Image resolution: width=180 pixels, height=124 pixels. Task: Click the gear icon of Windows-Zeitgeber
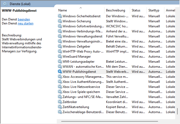pyautogui.click(x=60, y=46)
